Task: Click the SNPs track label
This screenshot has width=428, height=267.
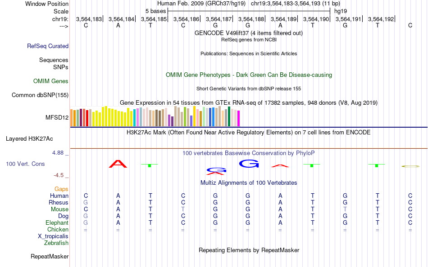Action: click(61, 67)
